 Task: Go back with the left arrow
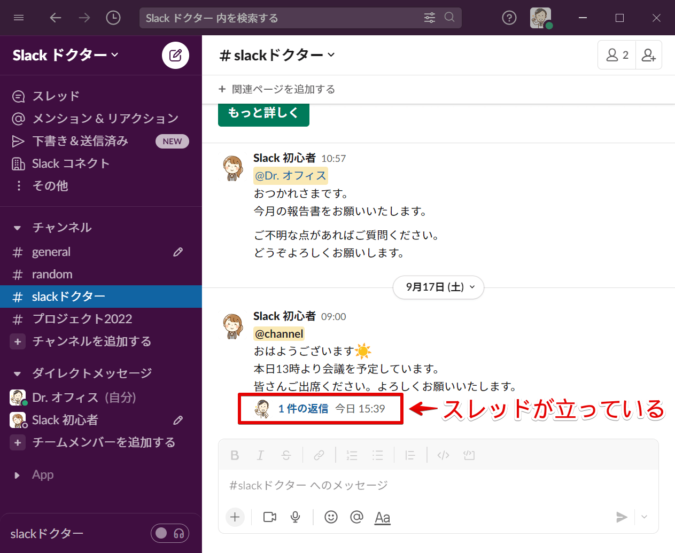coord(56,18)
